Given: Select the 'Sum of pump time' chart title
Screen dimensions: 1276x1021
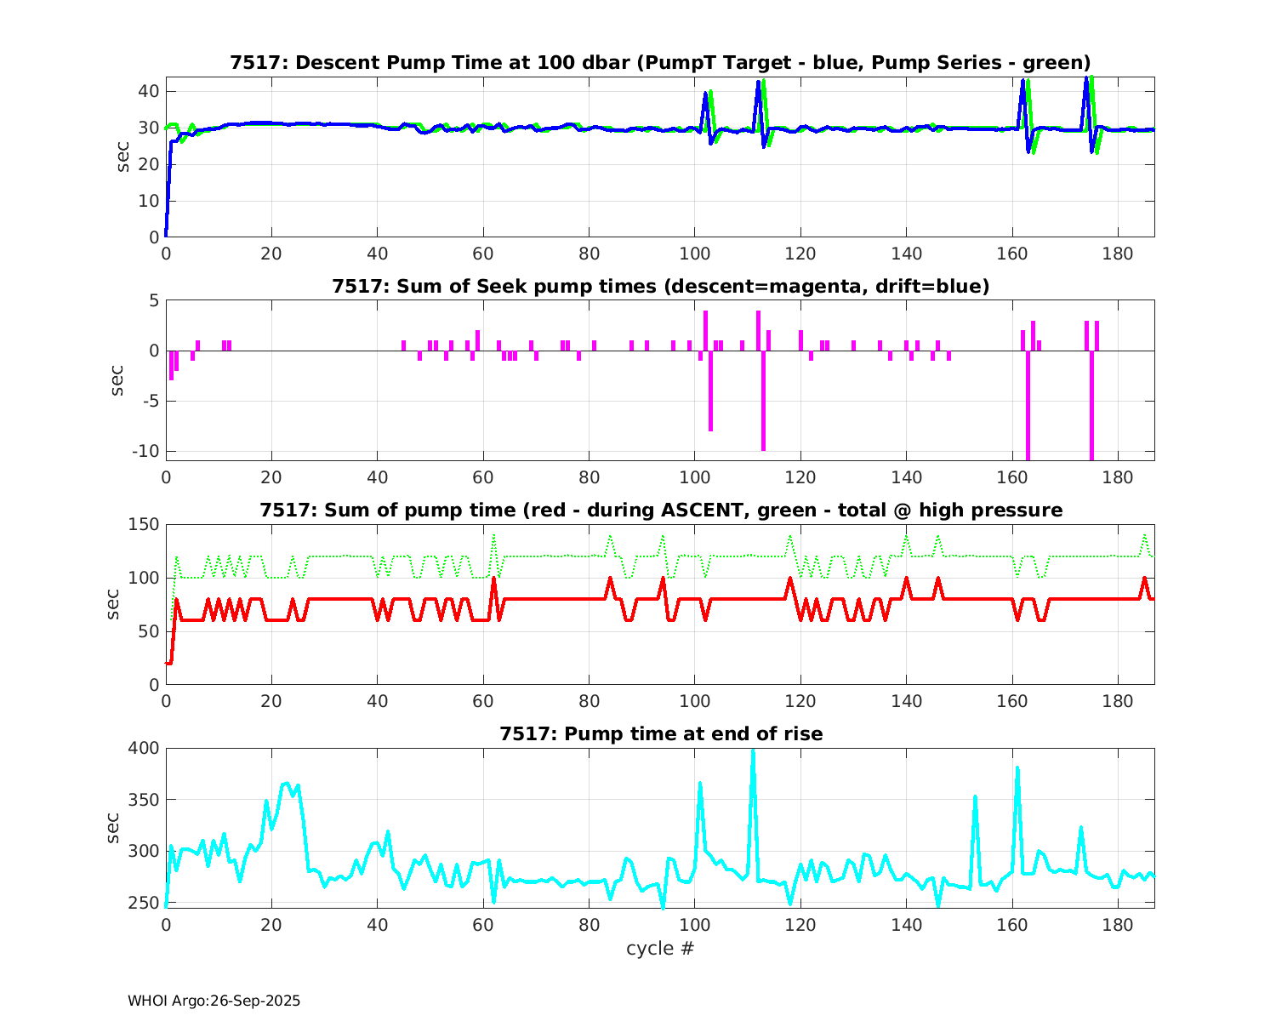Looking at the screenshot, I should click(660, 510).
